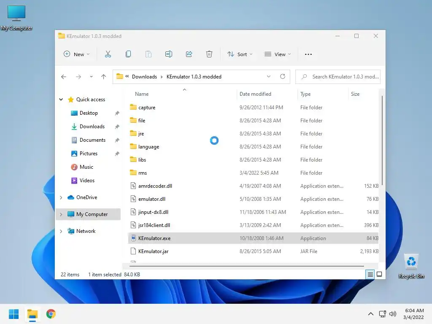Screen dimensions: 432x324
Task: Click the vertical scrollbar of file list
Action: (x=382, y=140)
